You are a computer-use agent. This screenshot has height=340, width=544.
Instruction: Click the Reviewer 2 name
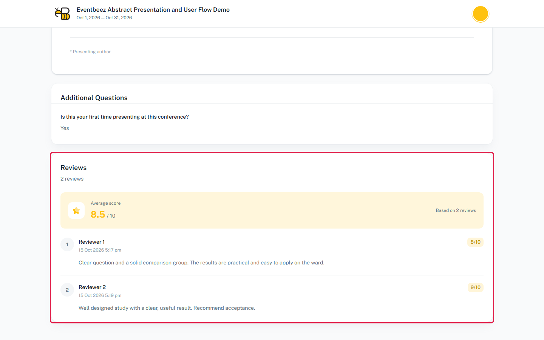[x=92, y=287]
